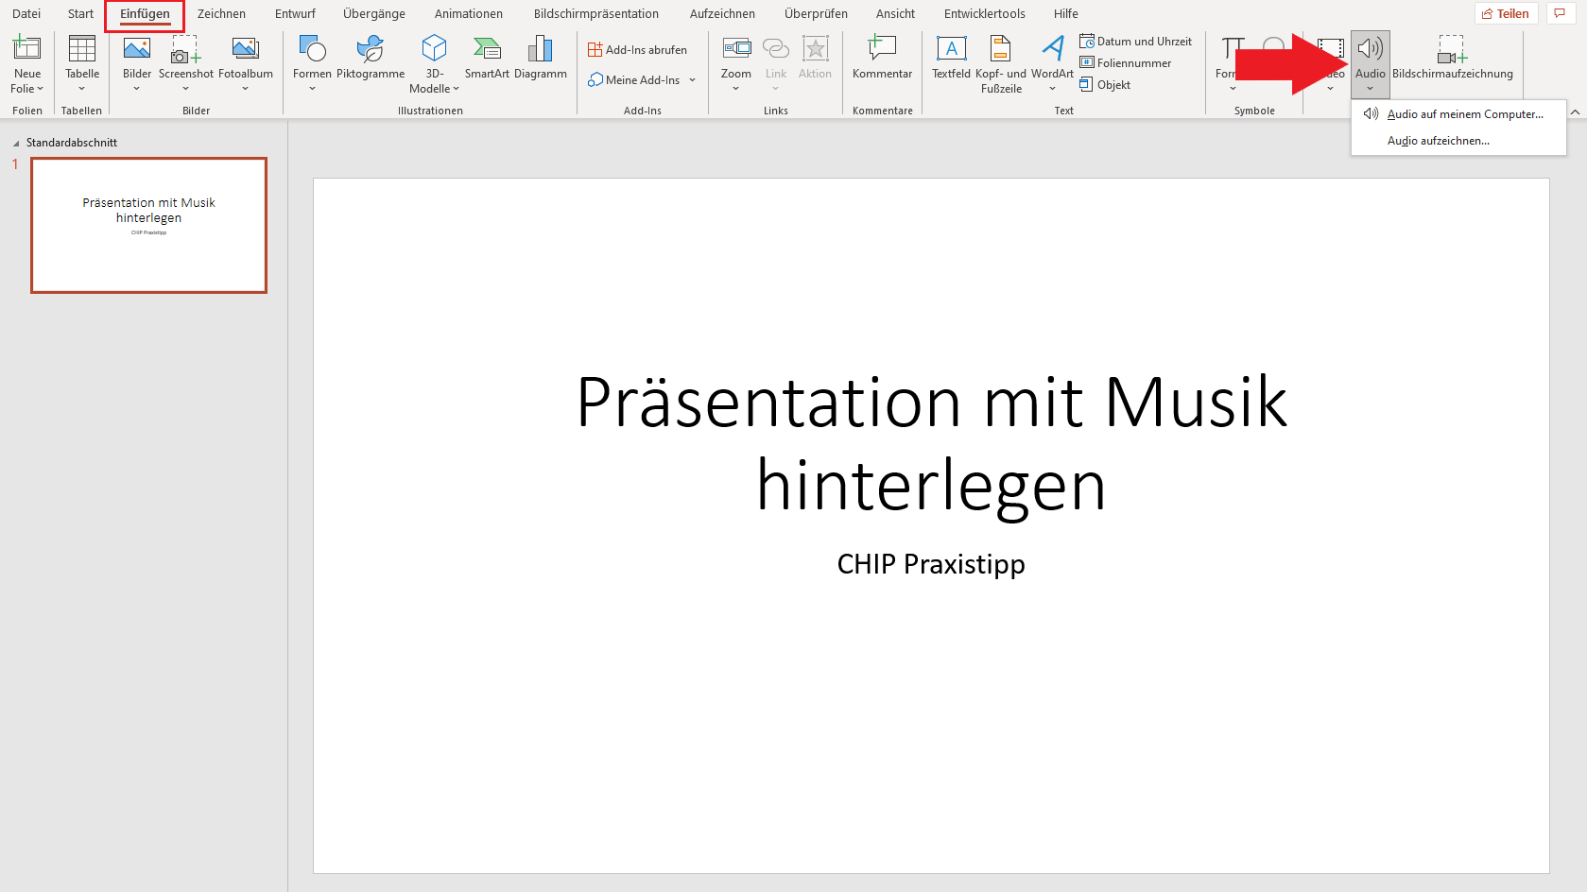Screen dimensions: 1587x892
Task: Insert Piktogramme icons
Action: [x=371, y=57]
